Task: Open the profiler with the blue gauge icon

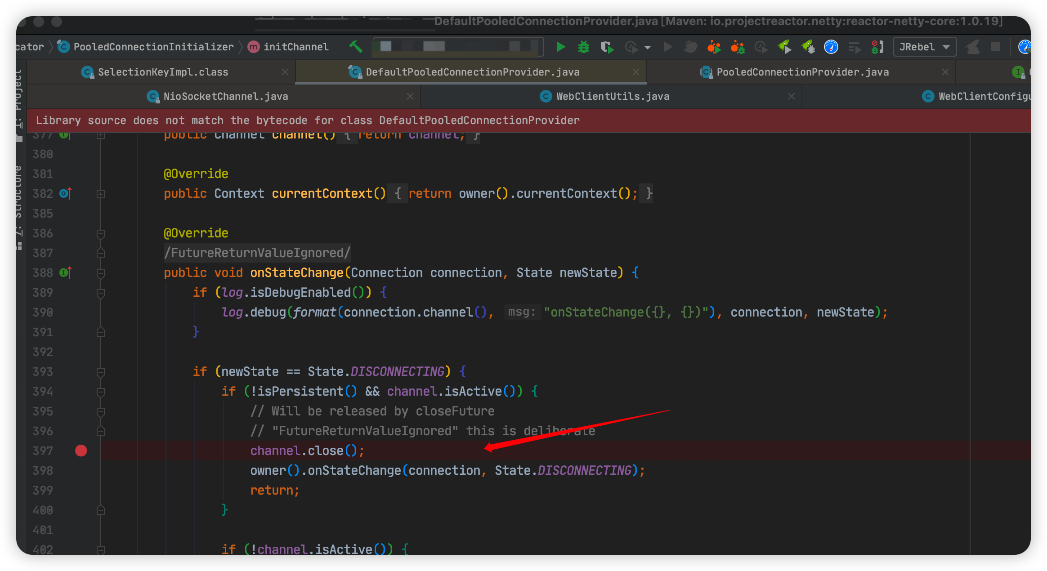Action: (831, 46)
